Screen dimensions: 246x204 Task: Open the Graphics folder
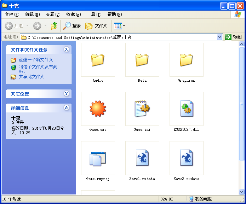186,60
